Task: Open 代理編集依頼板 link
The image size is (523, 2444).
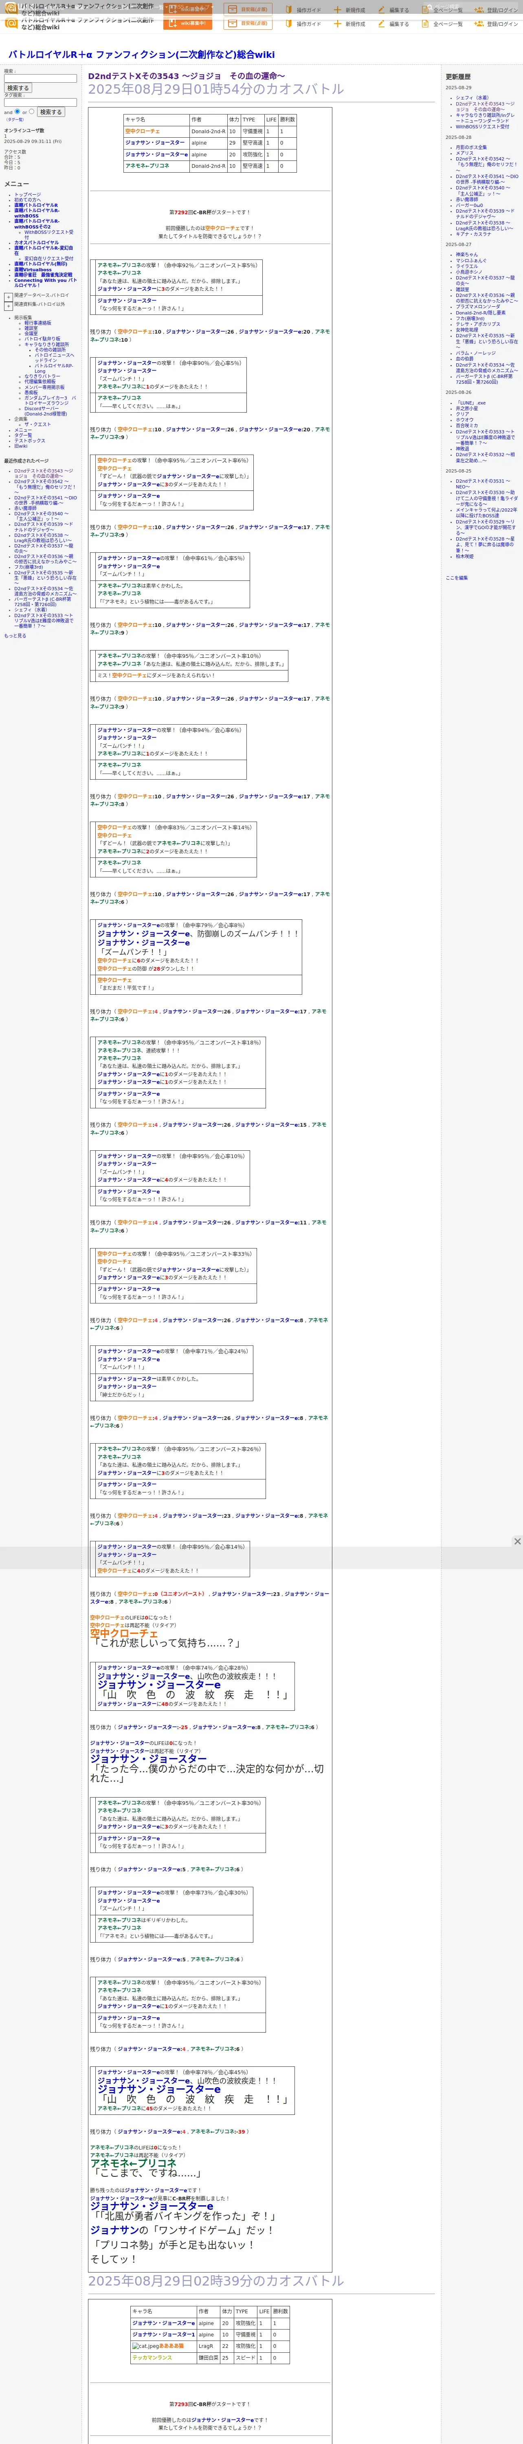Action: 40,381
